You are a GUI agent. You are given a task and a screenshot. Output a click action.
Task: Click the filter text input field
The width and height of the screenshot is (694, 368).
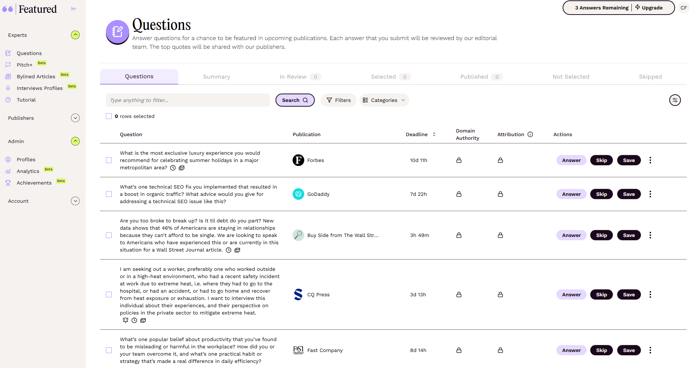tap(188, 100)
